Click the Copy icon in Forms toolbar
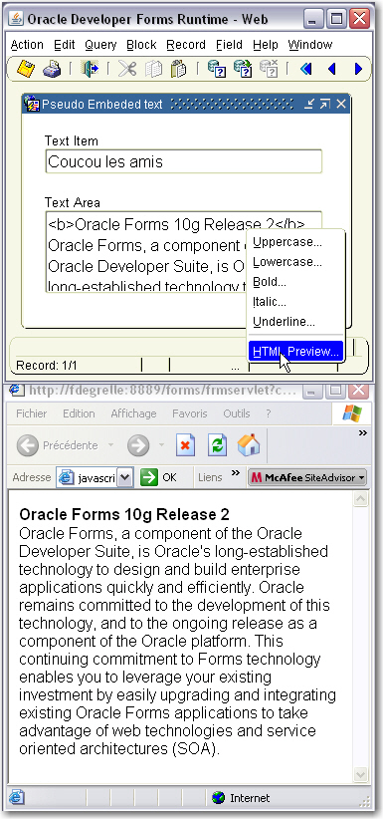 pyautogui.click(x=153, y=69)
